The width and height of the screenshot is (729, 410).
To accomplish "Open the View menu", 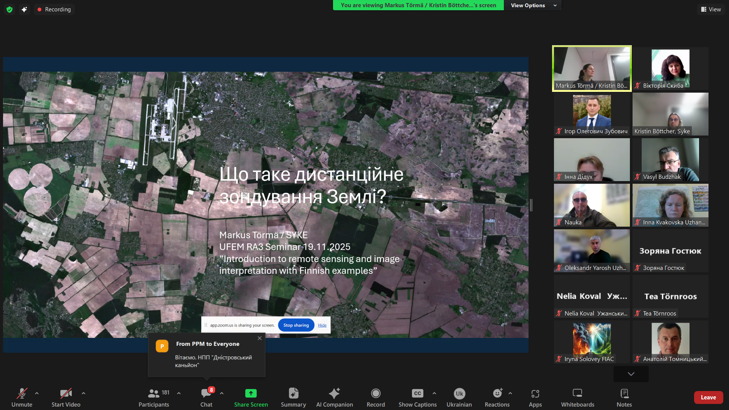I will tap(711, 9).
